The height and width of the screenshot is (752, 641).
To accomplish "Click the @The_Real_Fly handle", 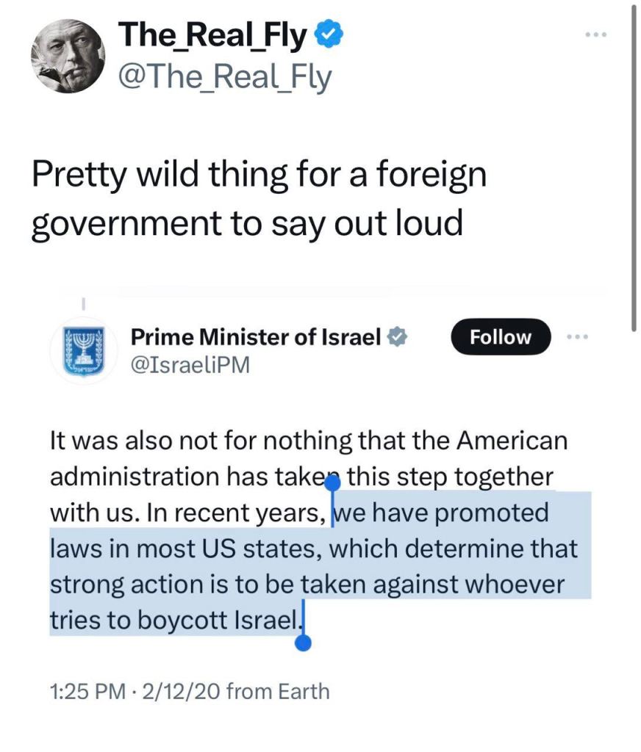I will 225,77.
